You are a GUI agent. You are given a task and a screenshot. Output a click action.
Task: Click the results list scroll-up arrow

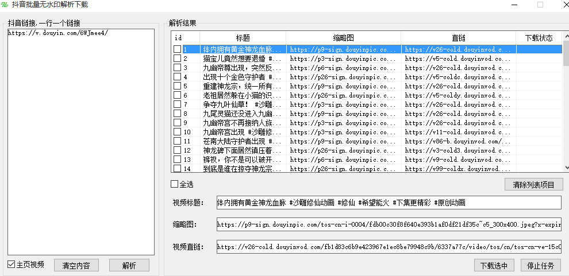pos(566,36)
